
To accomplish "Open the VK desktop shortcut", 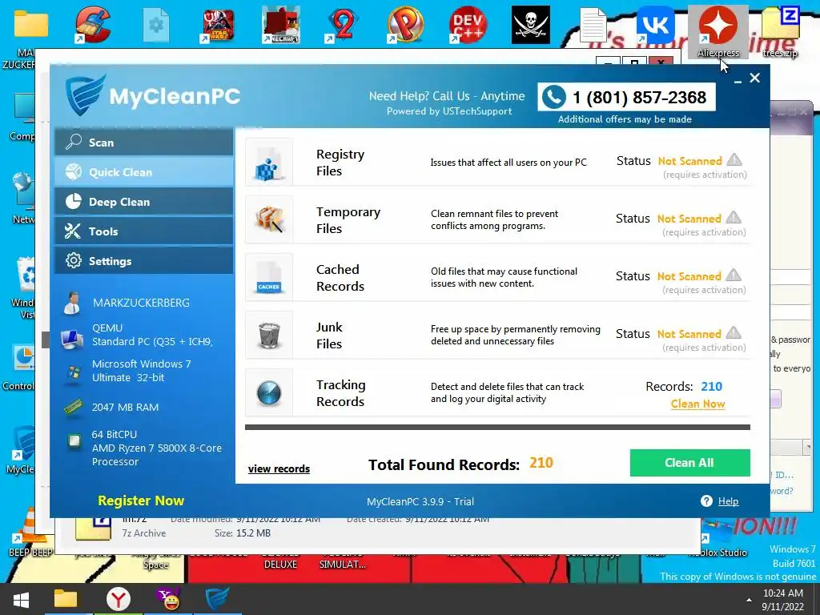I will [655, 25].
